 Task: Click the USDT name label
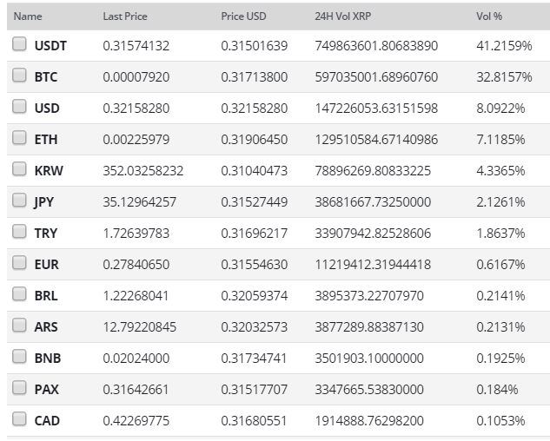[50, 46]
